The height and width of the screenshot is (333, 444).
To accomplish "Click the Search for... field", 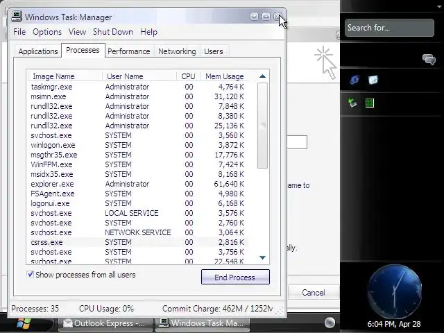I will (389, 28).
